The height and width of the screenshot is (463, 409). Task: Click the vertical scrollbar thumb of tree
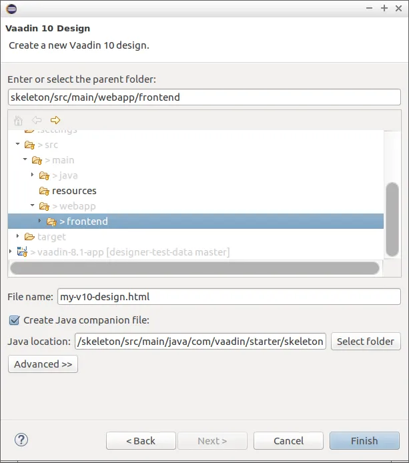pyautogui.click(x=392, y=219)
